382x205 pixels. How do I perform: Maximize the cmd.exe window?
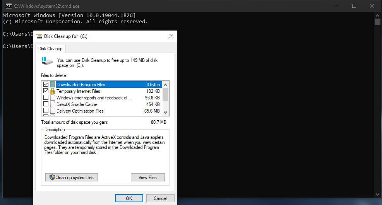coord(354,6)
